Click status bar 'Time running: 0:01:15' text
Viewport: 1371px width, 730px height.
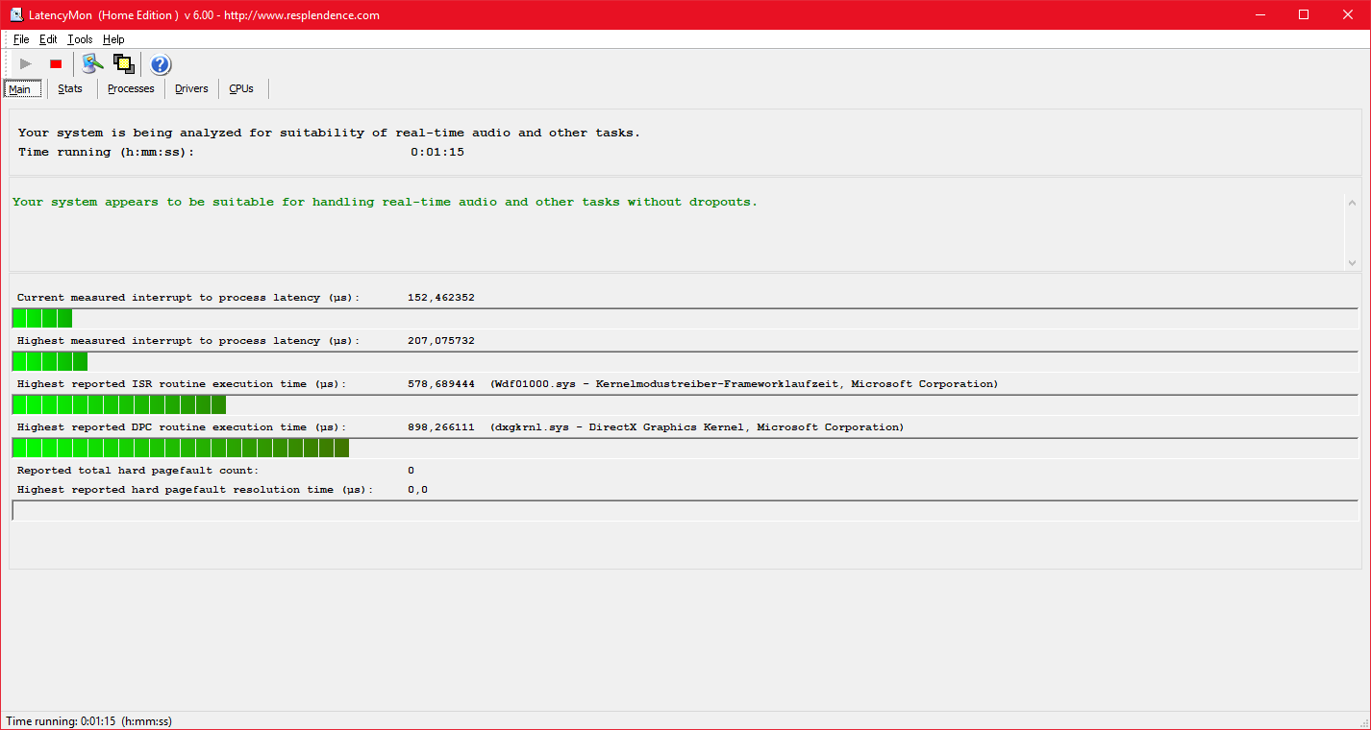pyautogui.click(x=89, y=721)
